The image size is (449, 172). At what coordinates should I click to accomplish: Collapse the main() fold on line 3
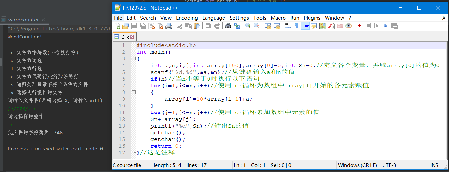point(133,59)
